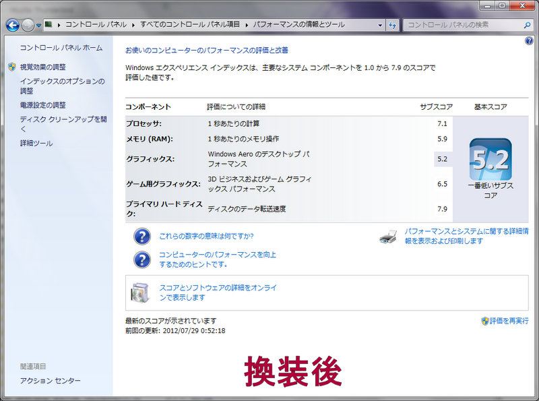Viewport: 539px width, 401px height.
Task: Click the パフォーマンスの情報とツール breadcrumb
Action: pos(298,24)
